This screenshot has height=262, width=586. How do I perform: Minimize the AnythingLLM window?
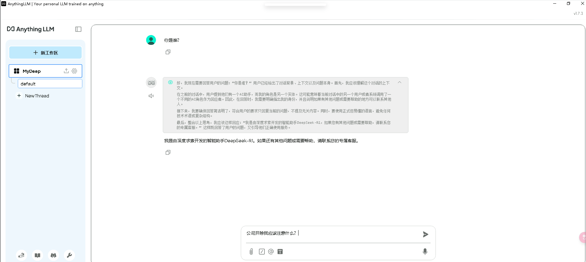tap(555, 4)
